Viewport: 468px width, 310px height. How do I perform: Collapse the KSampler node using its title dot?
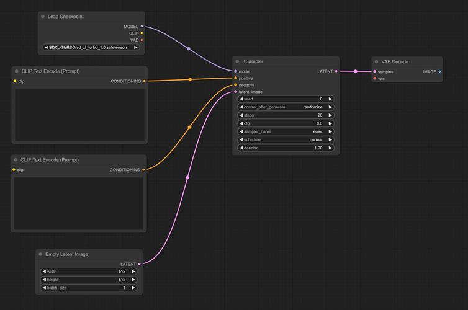tap(238, 61)
